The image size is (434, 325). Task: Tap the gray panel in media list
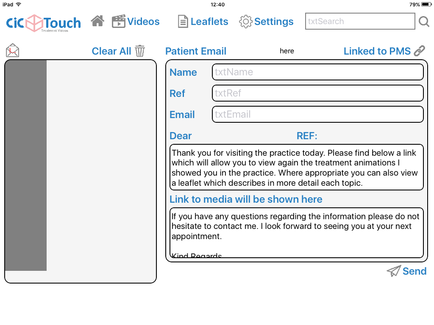point(26,165)
